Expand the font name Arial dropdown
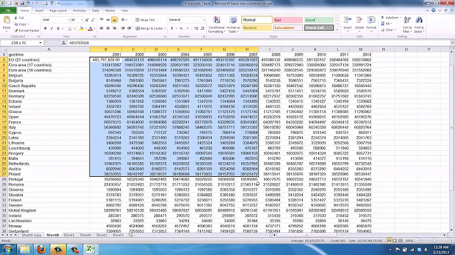 69,20
